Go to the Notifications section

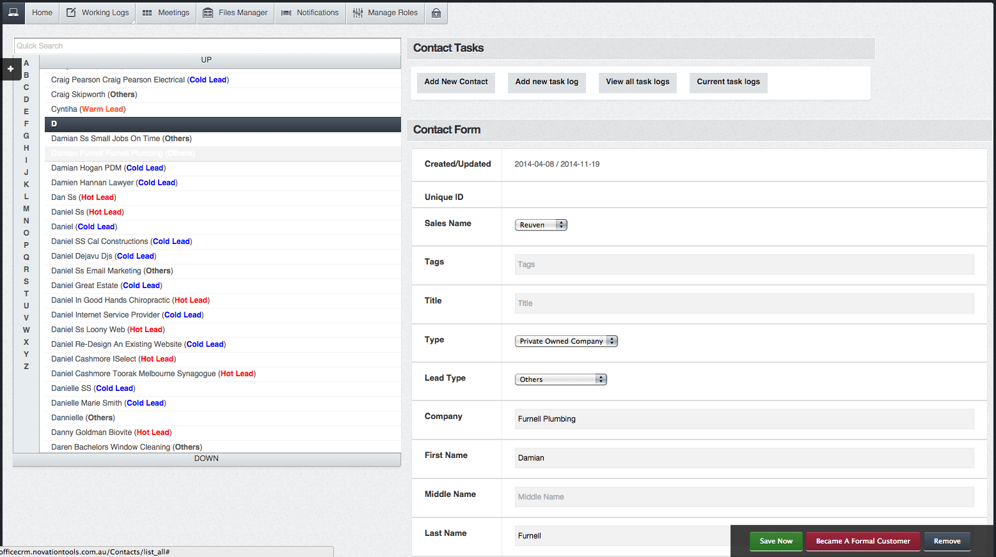[x=310, y=13]
